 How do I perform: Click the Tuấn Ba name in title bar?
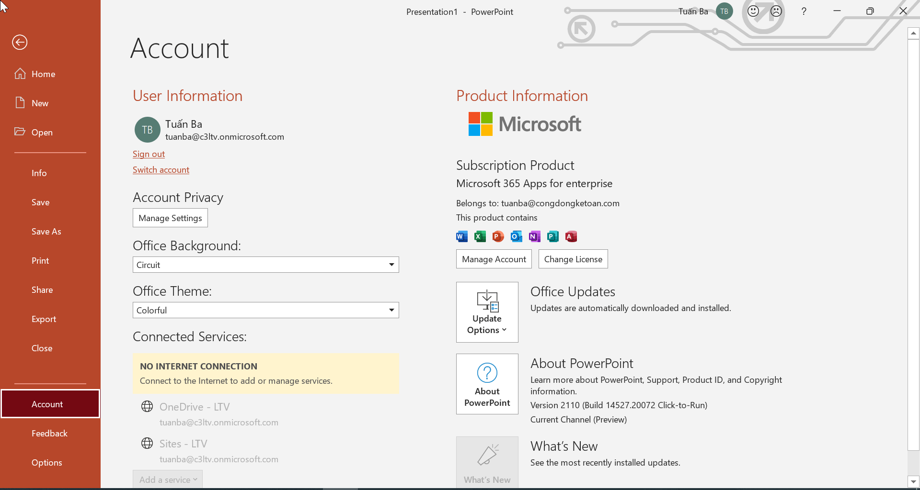[693, 11]
